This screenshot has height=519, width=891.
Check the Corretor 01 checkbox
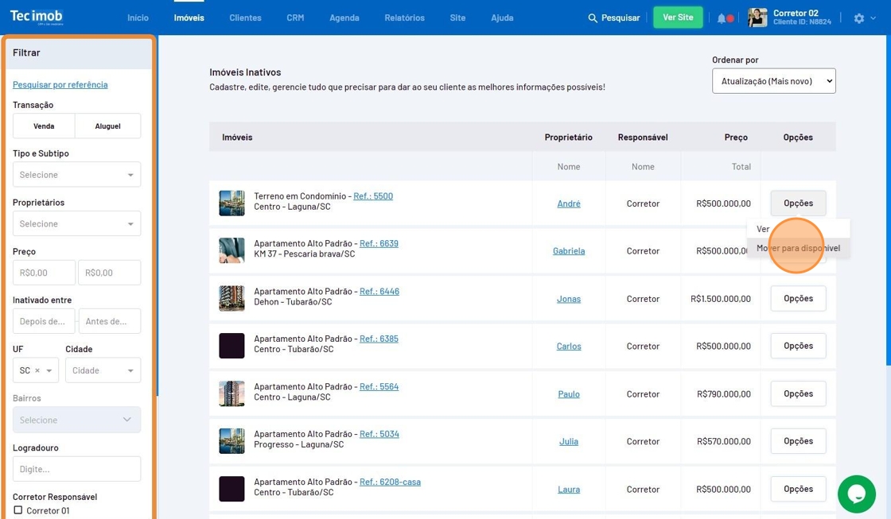point(18,510)
